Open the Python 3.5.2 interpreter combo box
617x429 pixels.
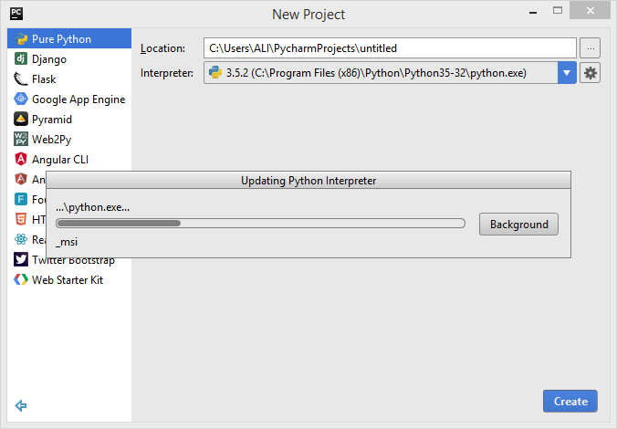pyautogui.click(x=390, y=73)
